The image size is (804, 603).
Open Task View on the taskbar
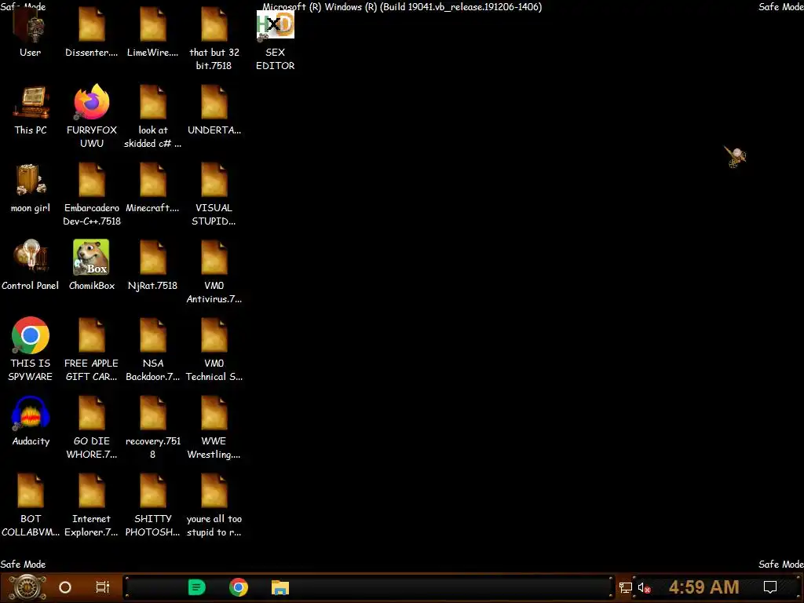click(x=103, y=587)
